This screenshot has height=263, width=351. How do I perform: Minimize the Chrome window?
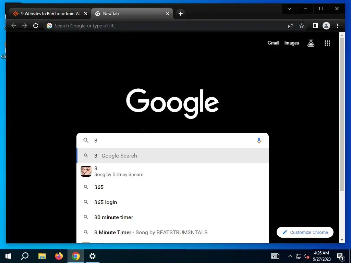[305, 9]
